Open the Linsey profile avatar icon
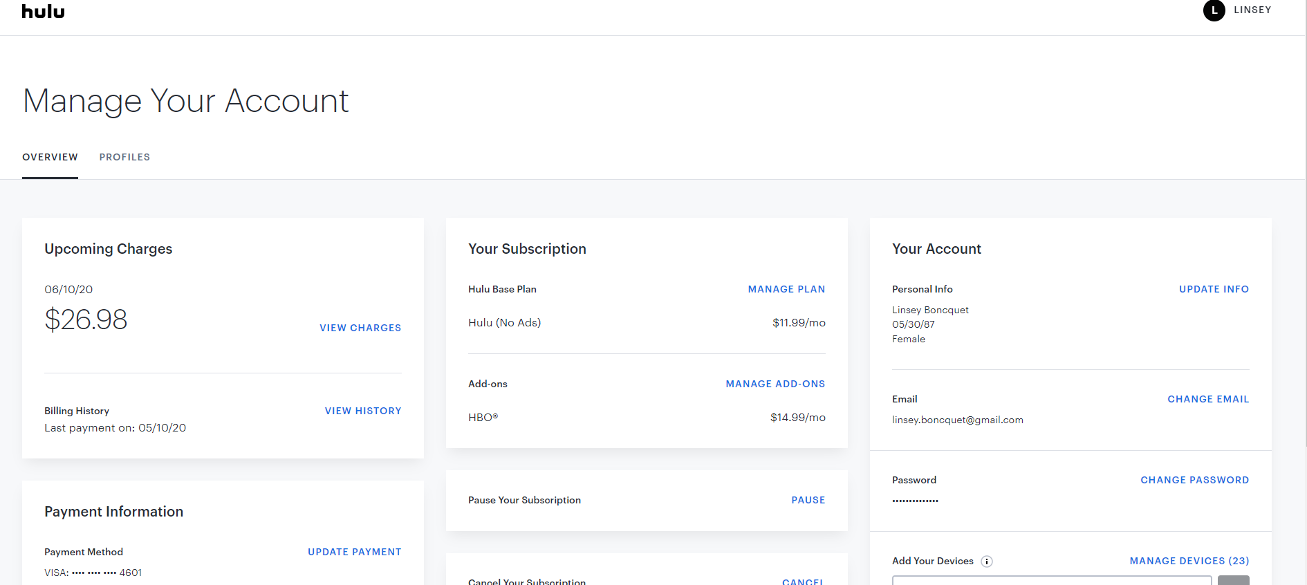1307x585 pixels. (x=1214, y=10)
